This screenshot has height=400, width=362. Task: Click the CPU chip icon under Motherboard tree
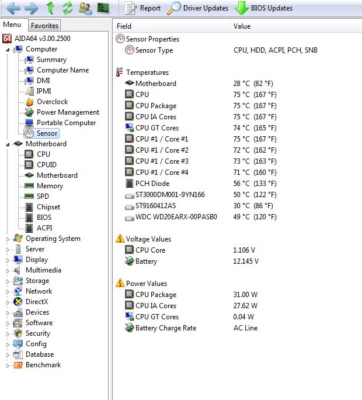pos(29,154)
